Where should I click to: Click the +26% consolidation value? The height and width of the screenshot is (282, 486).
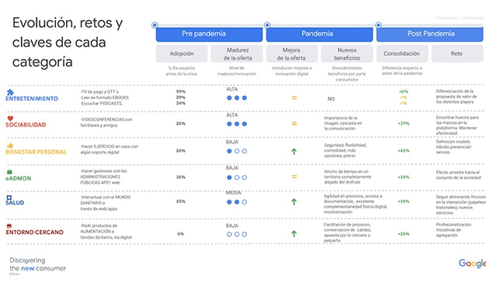tap(404, 234)
